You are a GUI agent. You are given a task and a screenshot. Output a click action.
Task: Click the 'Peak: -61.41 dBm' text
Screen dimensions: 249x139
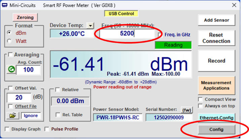coord(128,74)
